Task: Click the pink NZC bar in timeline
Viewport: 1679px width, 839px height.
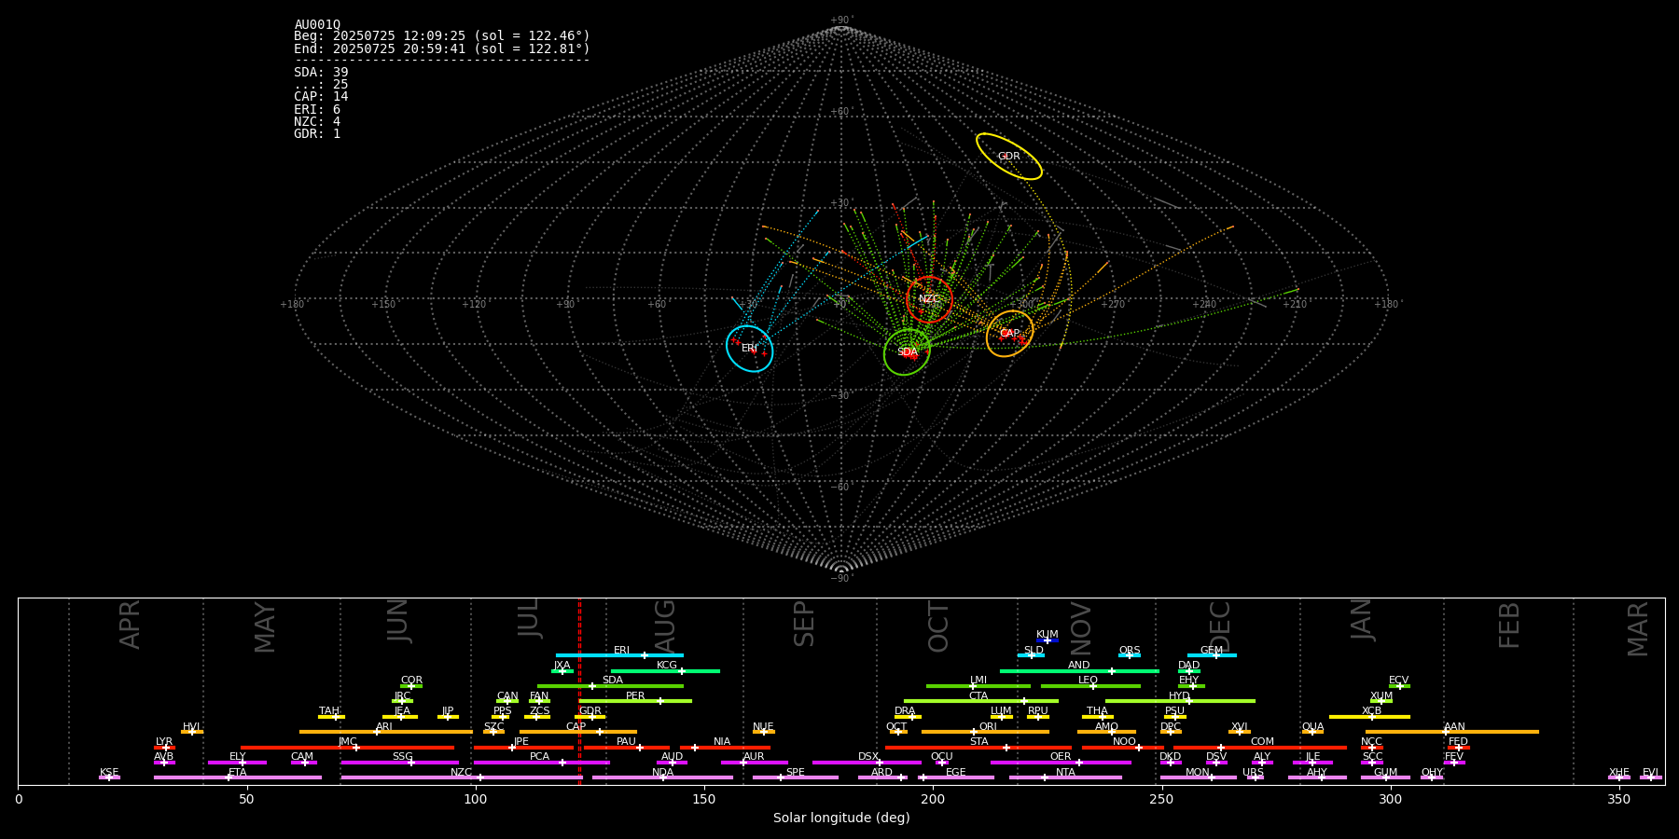Action: 462,777
